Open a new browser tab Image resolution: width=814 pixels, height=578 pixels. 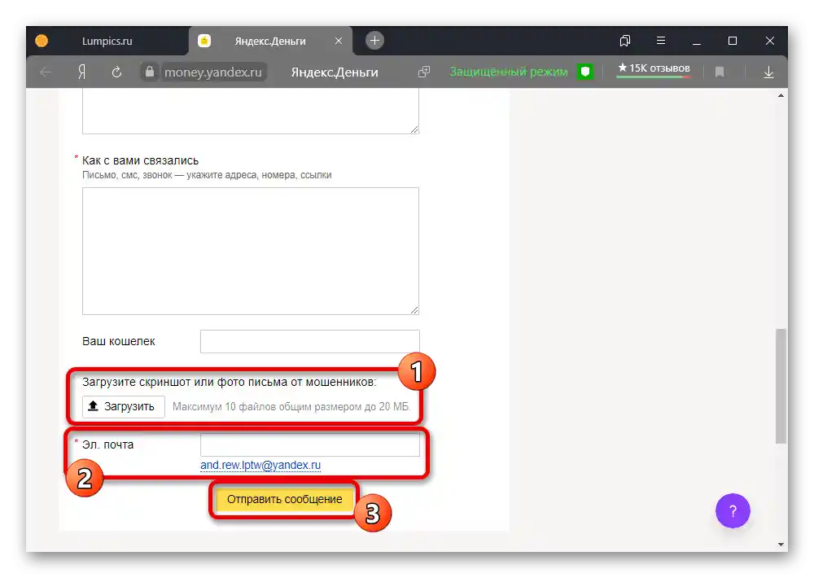373,40
